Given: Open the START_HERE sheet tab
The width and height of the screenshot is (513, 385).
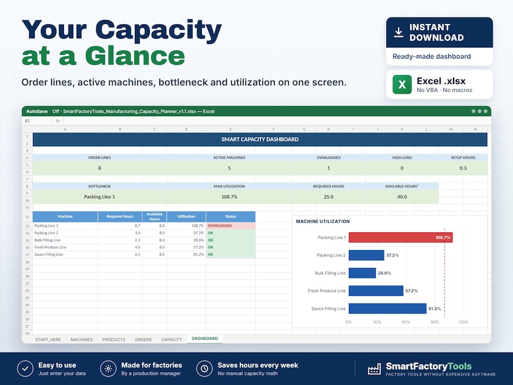Looking at the screenshot, I should (x=48, y=340).
